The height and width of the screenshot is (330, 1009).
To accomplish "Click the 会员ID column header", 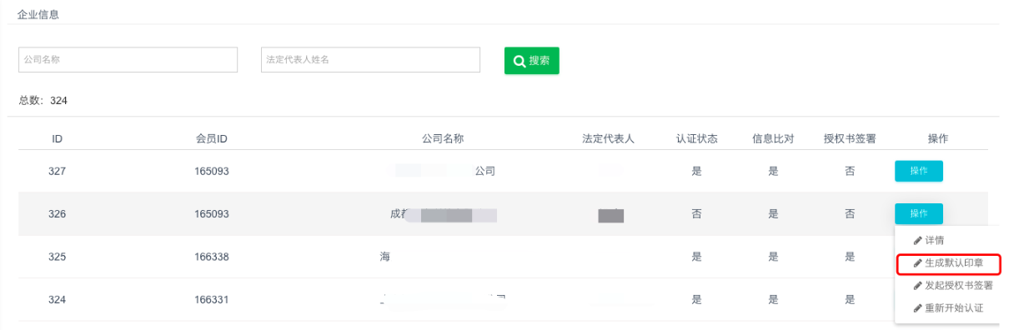I will [x=212, y=139].
